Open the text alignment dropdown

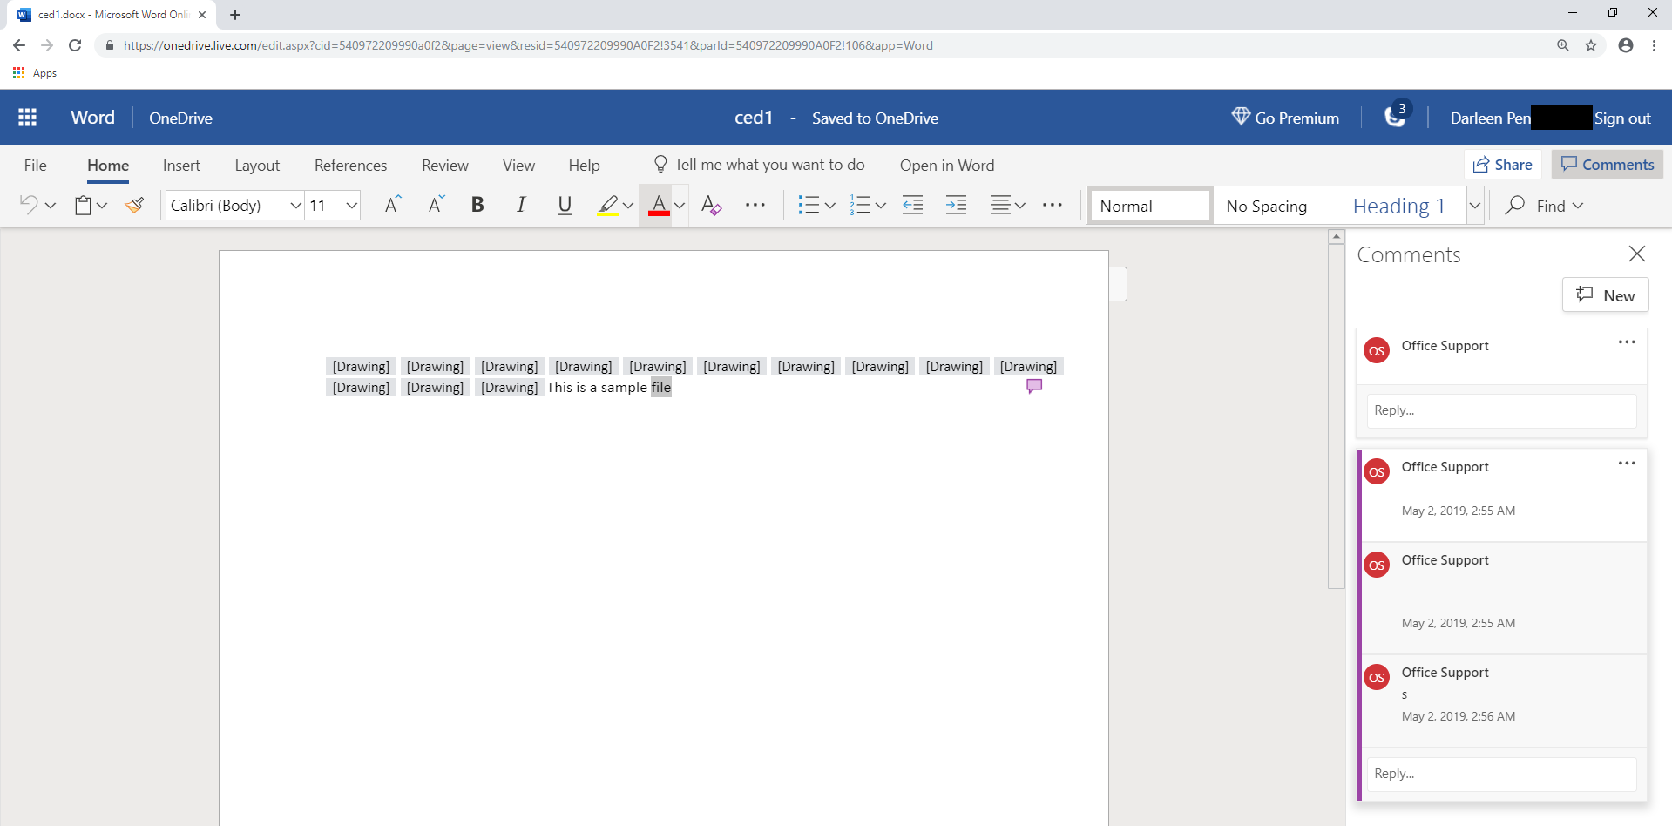[x=1008, y=206]
